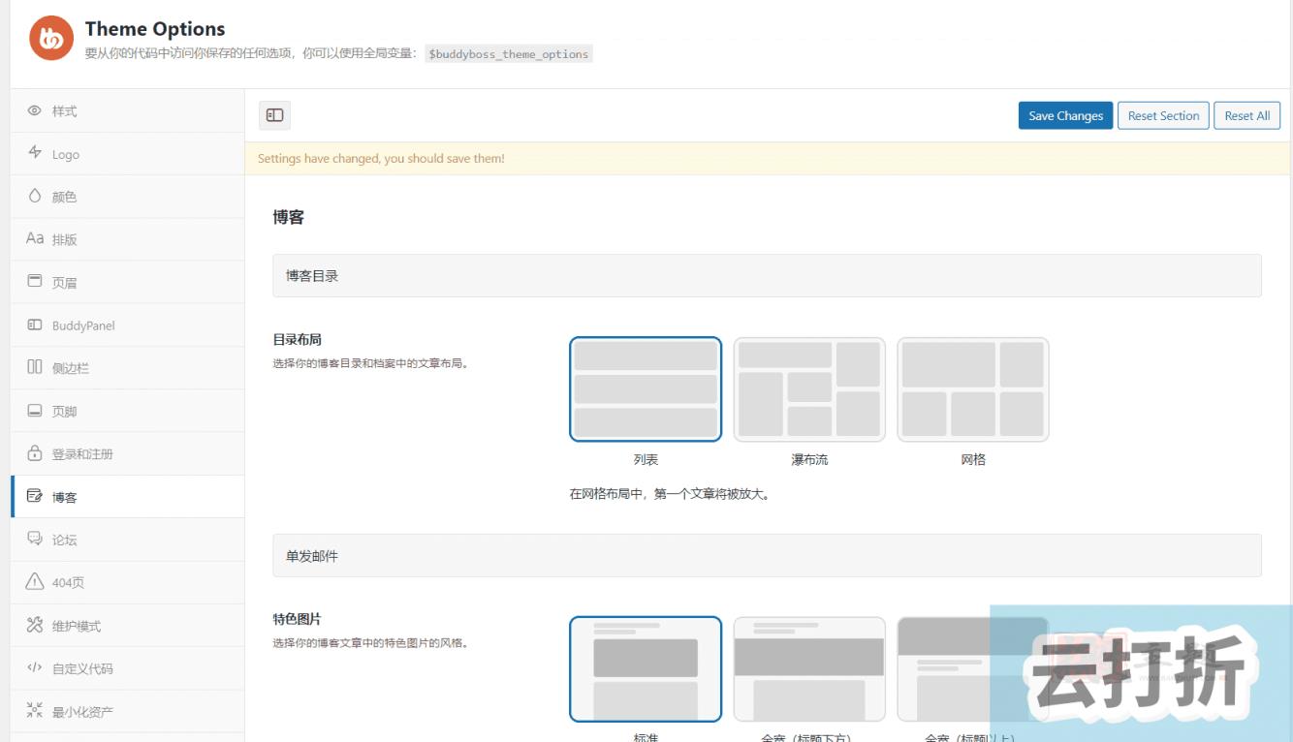Open the 404页 section
This screenshot has height=742, width=1293.
click(x=127, y=582)
